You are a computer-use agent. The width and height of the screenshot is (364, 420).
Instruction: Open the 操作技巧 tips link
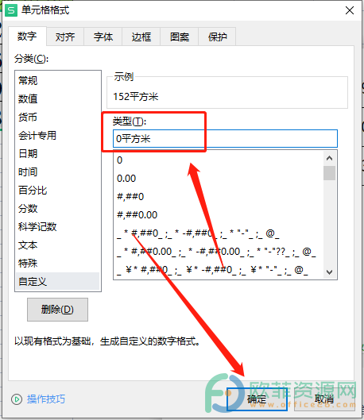pos(46,399)
